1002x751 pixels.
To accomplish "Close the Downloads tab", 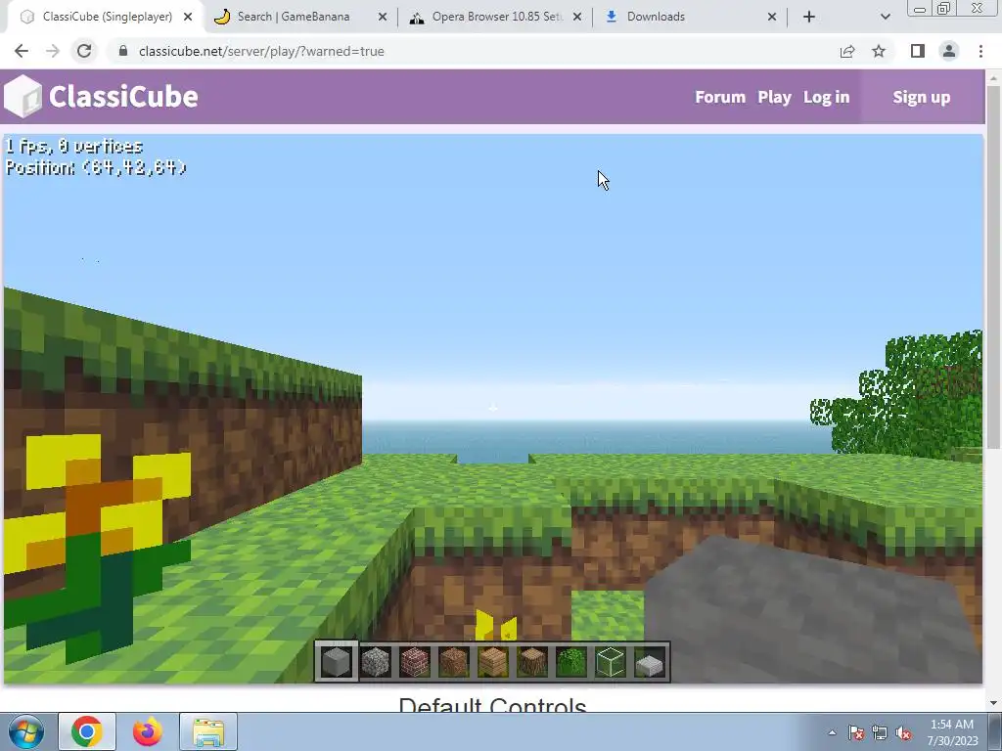I will tap(772, 17).
